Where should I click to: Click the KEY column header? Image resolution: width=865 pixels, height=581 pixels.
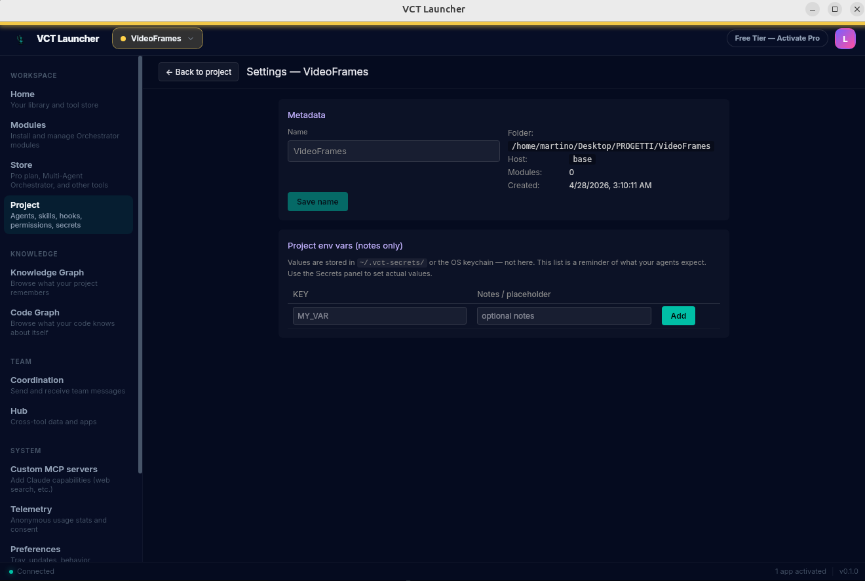click(x=301, y=294)
